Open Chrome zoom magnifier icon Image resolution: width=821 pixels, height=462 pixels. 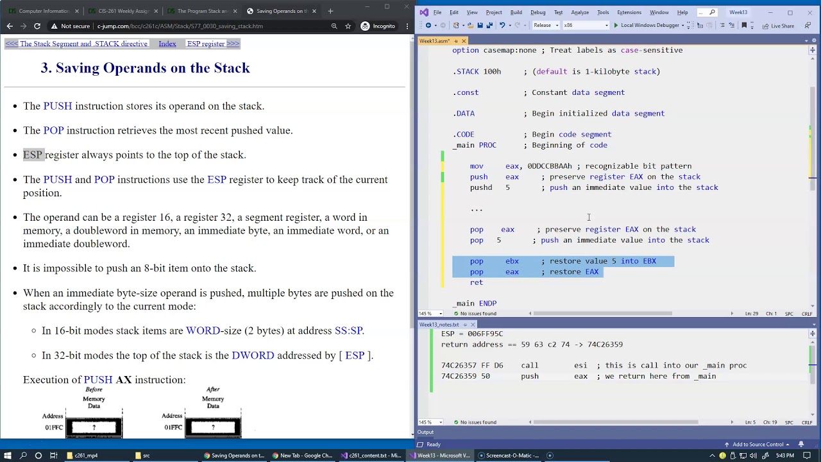point(334,26)
